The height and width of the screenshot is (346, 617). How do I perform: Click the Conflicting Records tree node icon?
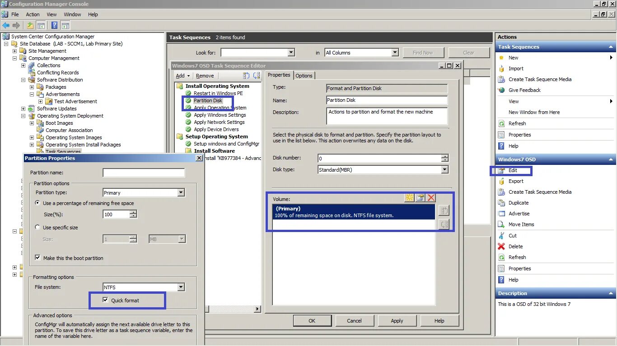(x=31, y=73)
